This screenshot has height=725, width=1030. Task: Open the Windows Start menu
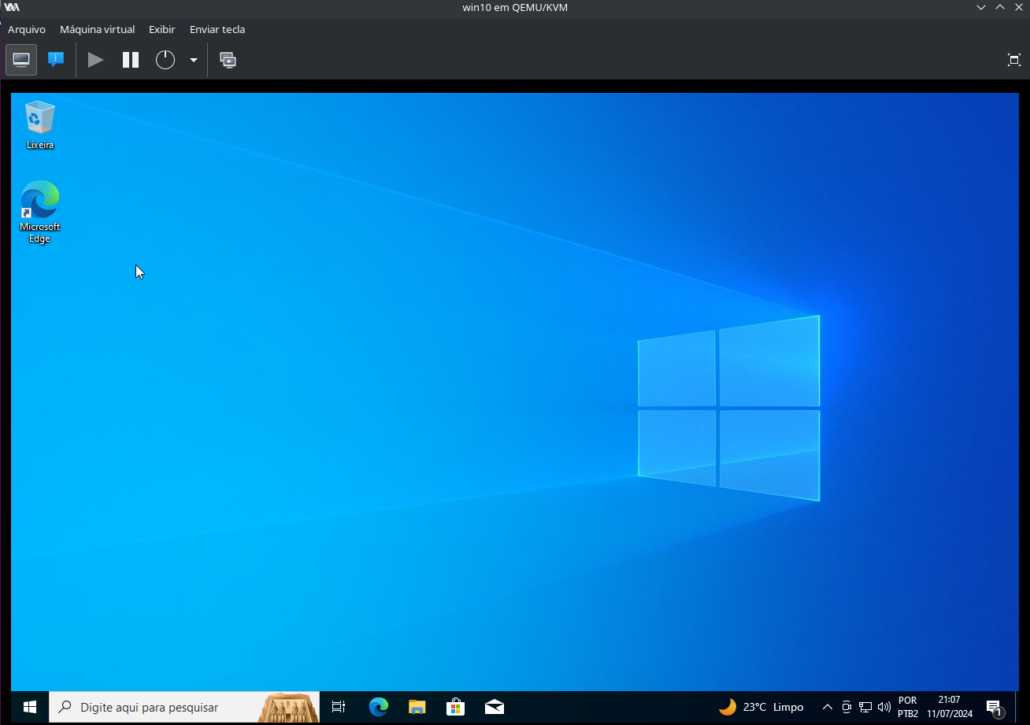coord(30,707)
